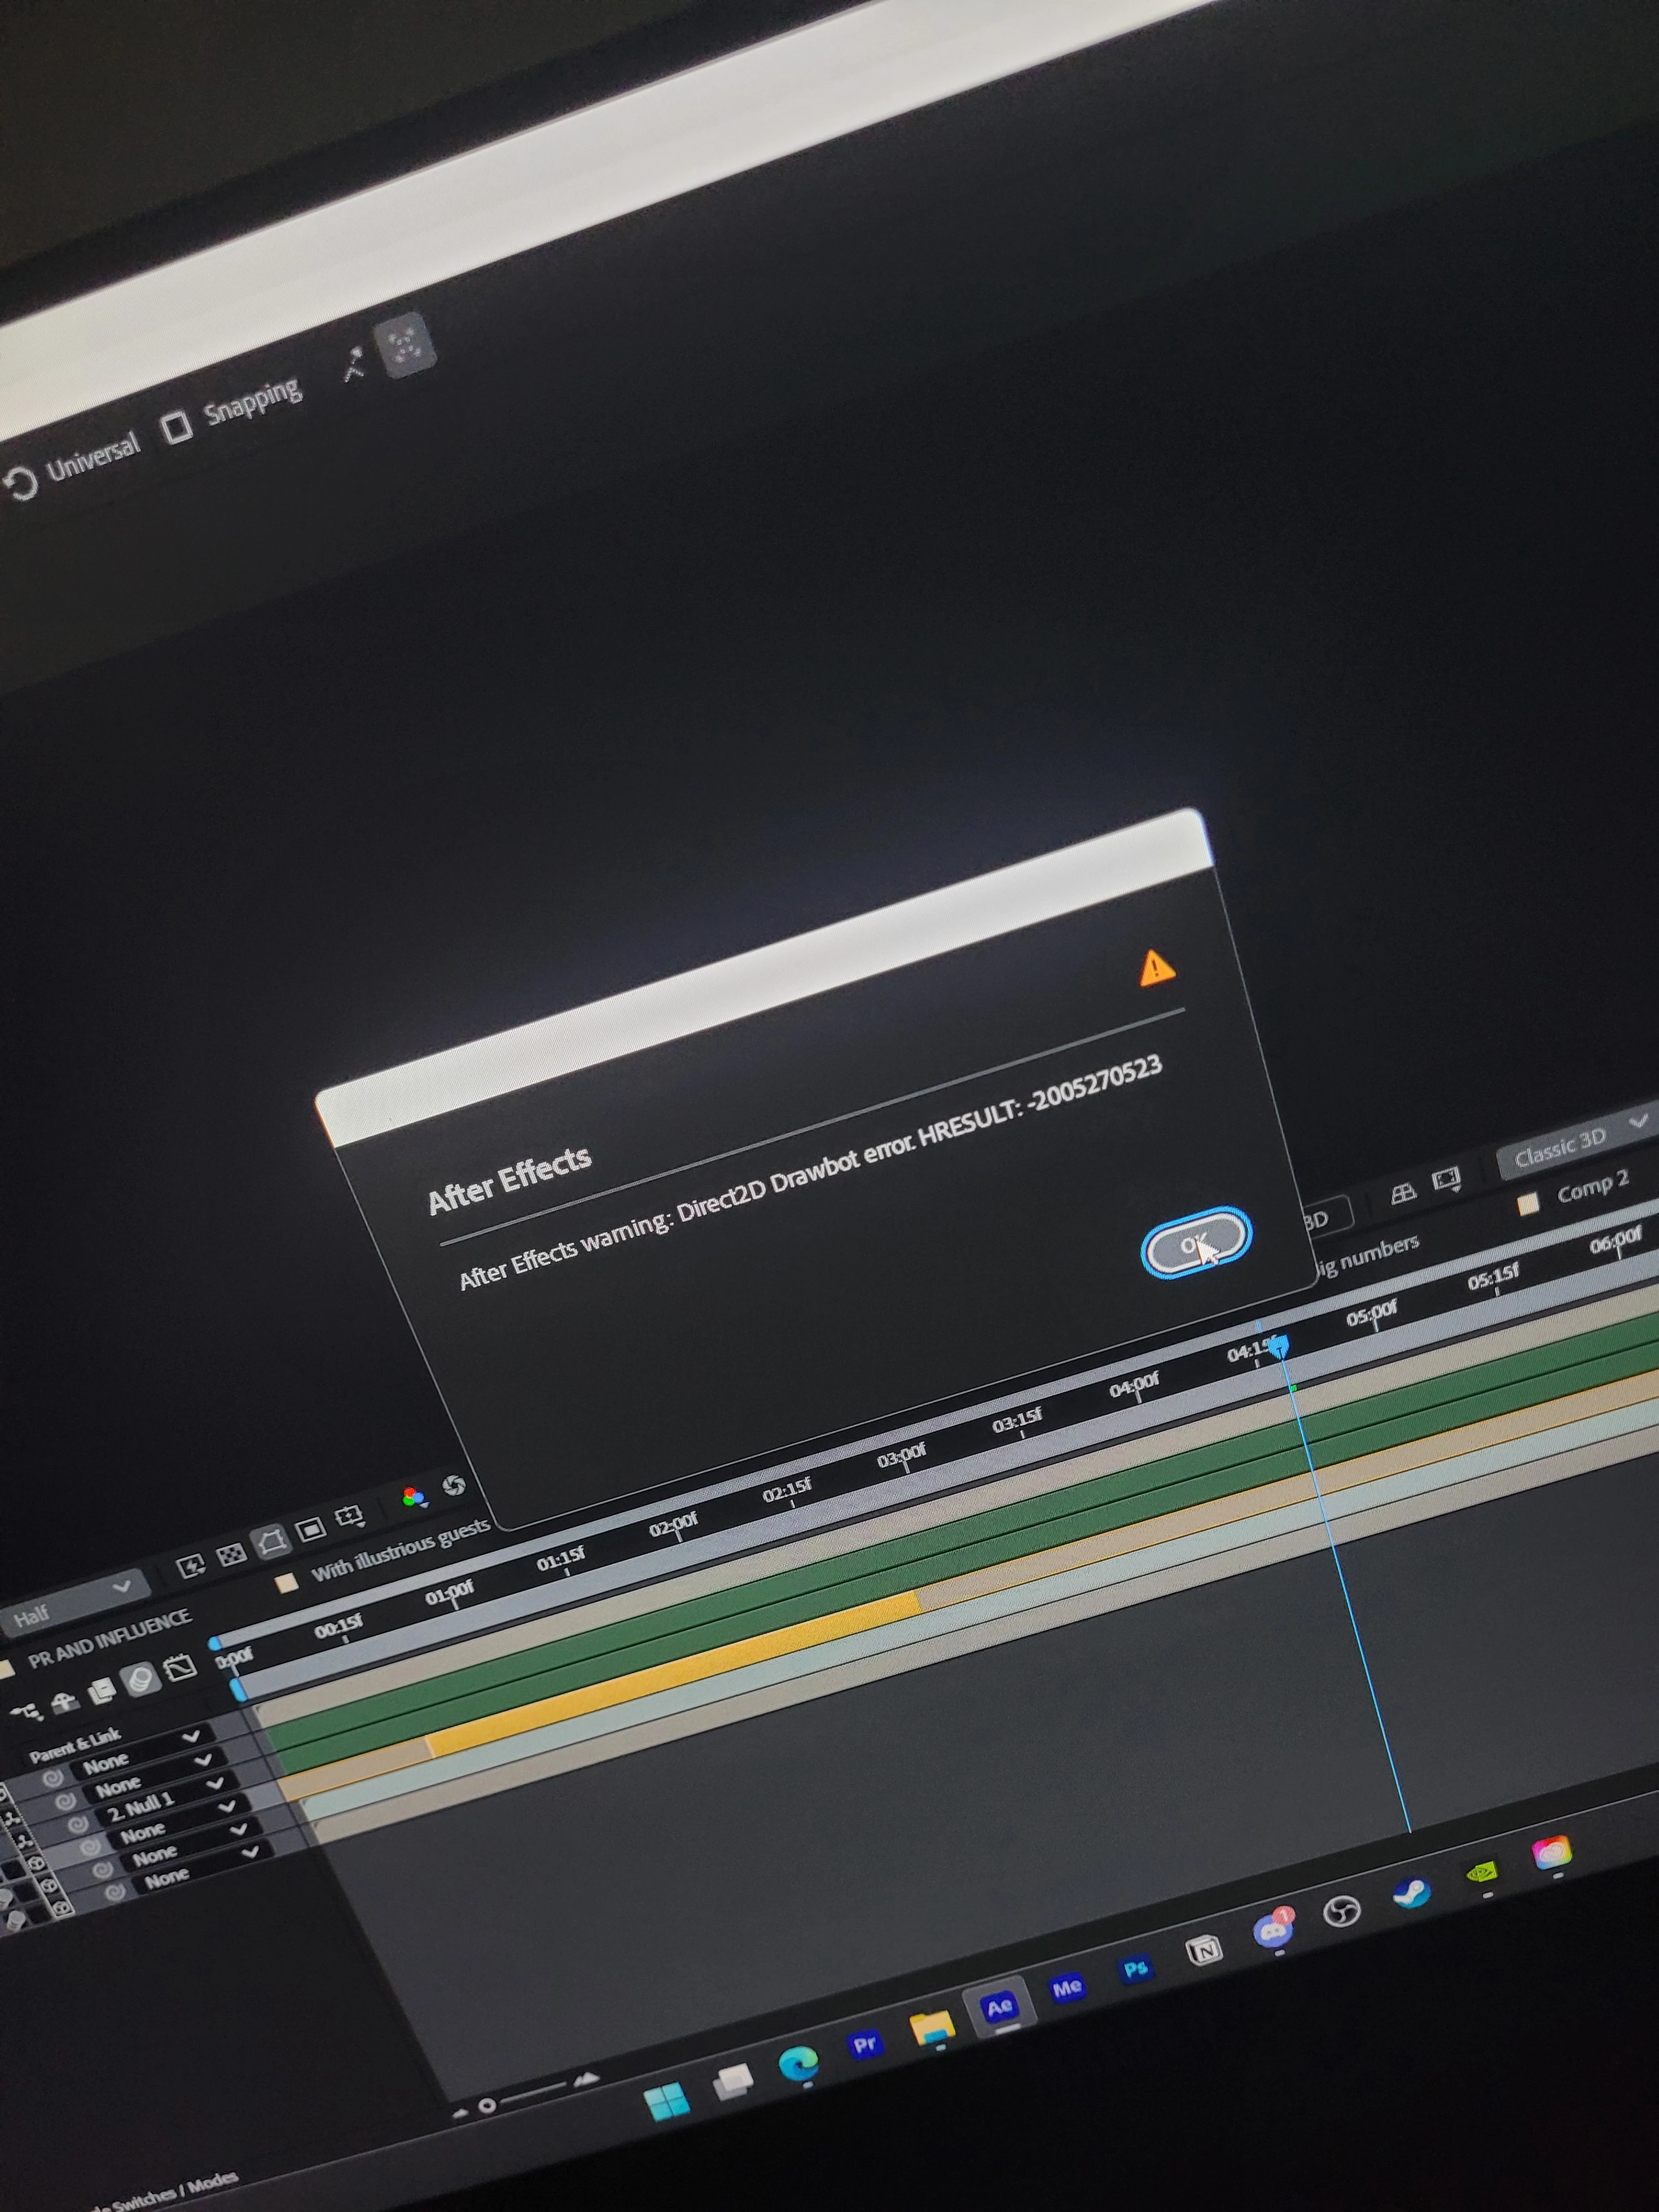Open the Graph Editor icon in timeline

(x=180, y=1668)
